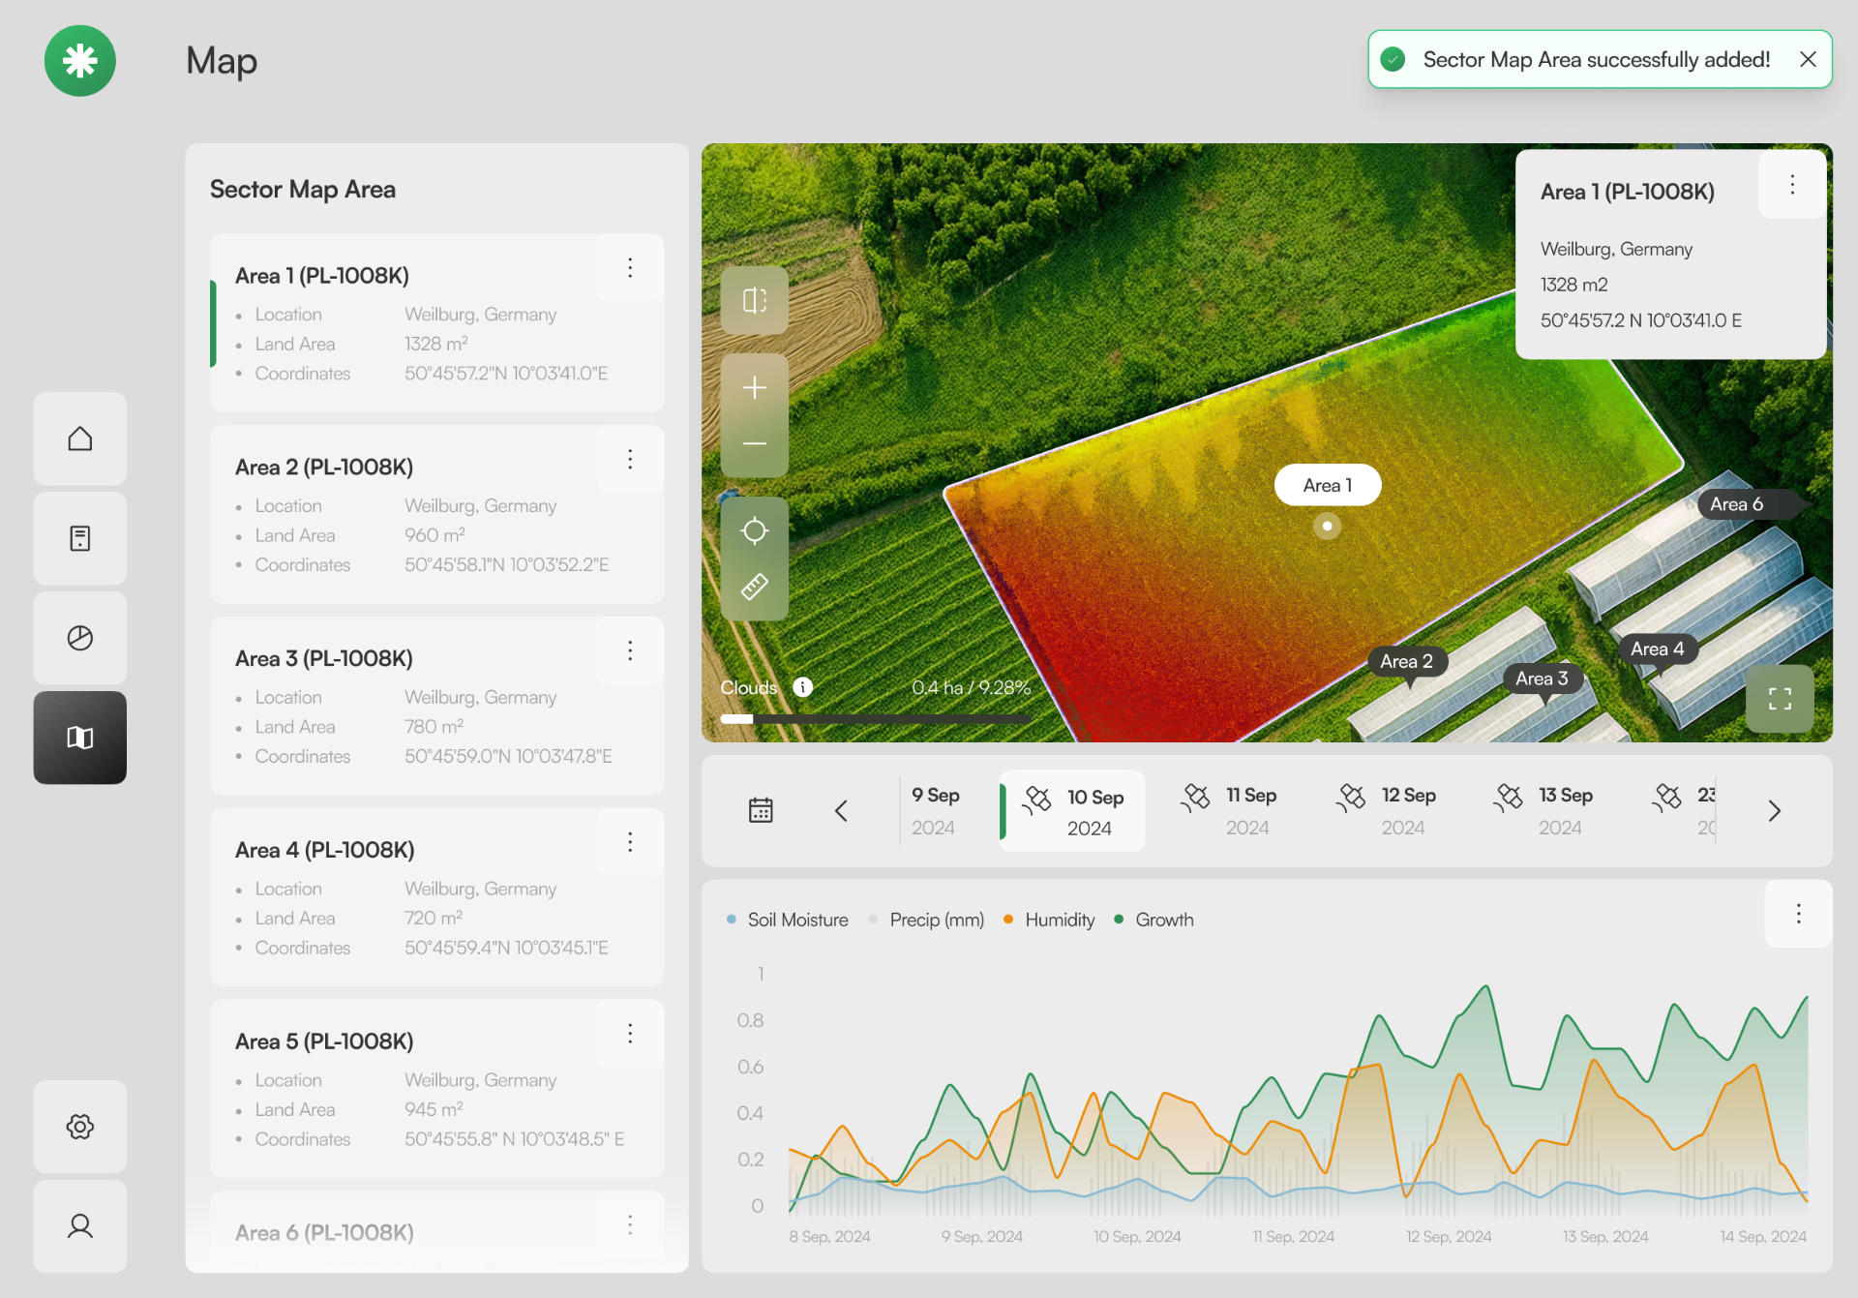The image size is (1858, 1298).
Task: Click the Area 3 marker on map
Action: 1543,679
